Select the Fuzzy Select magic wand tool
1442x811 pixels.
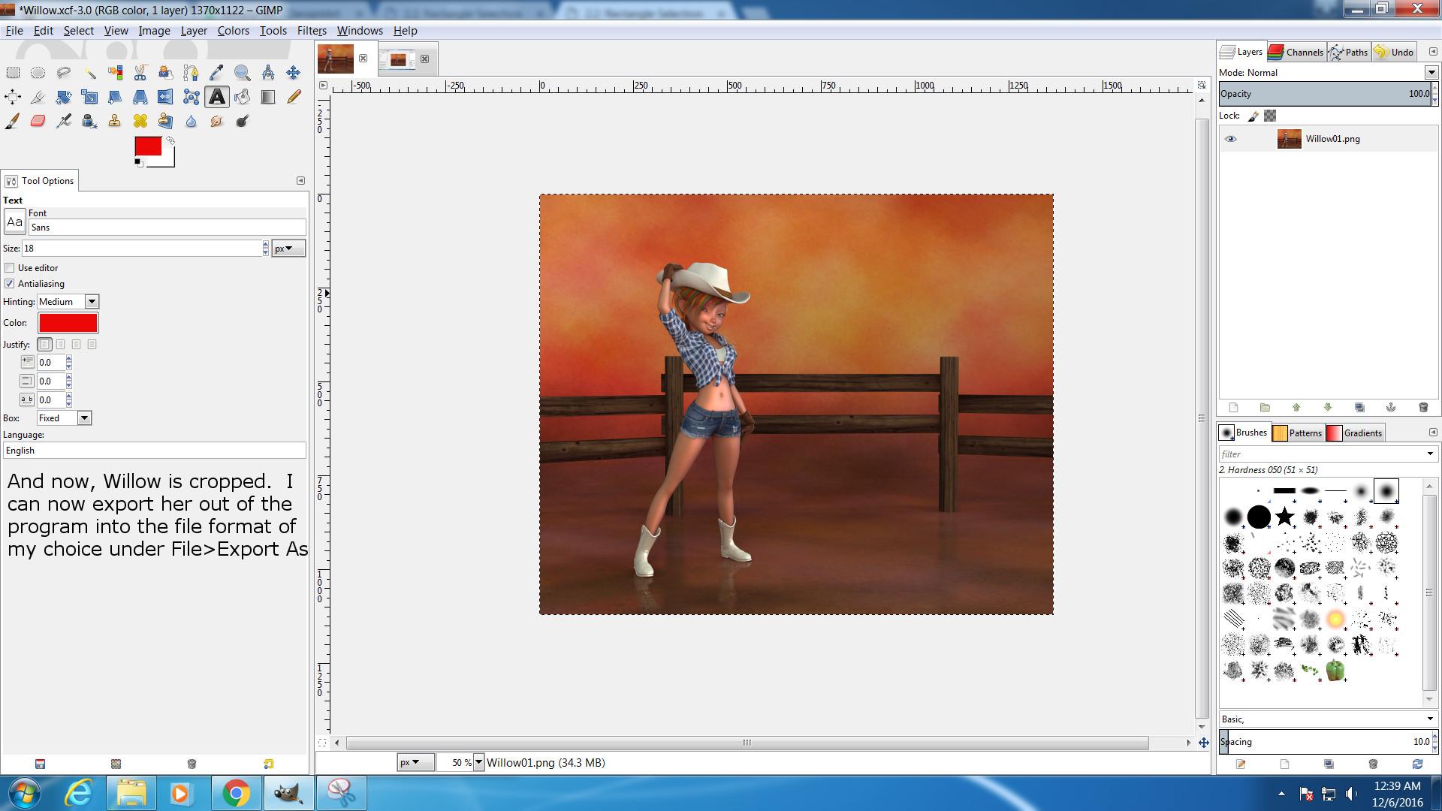pyautogui.click(x=89, y=73)
